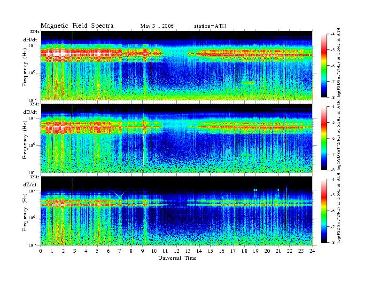Click time axis tick label "15"

(x=210, y=251)
